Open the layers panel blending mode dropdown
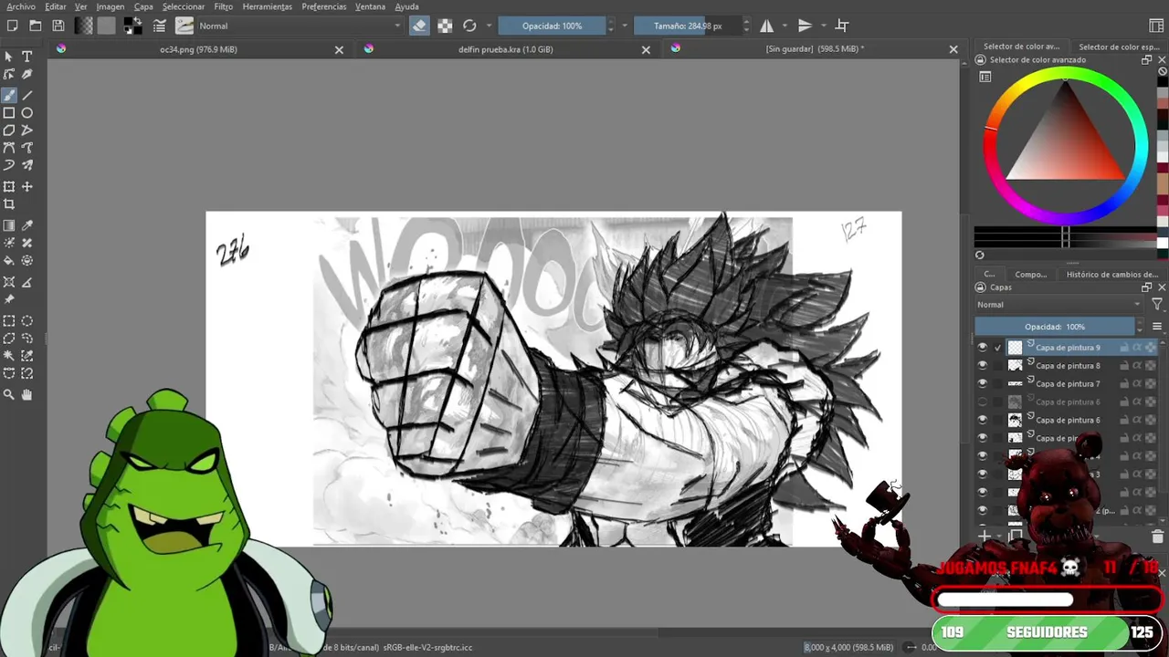This screenshot has width=1169, height=657. (1058, 305)
